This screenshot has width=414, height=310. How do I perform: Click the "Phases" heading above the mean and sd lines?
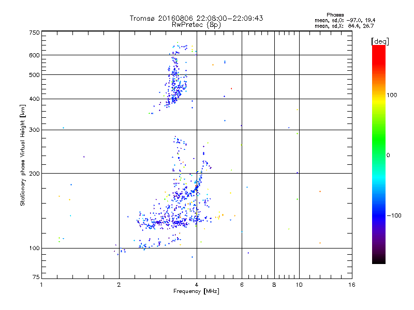335,15
